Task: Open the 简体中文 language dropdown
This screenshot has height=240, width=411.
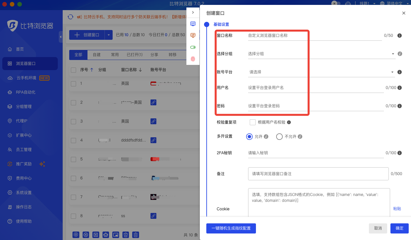Action: (x=394, y=4)
